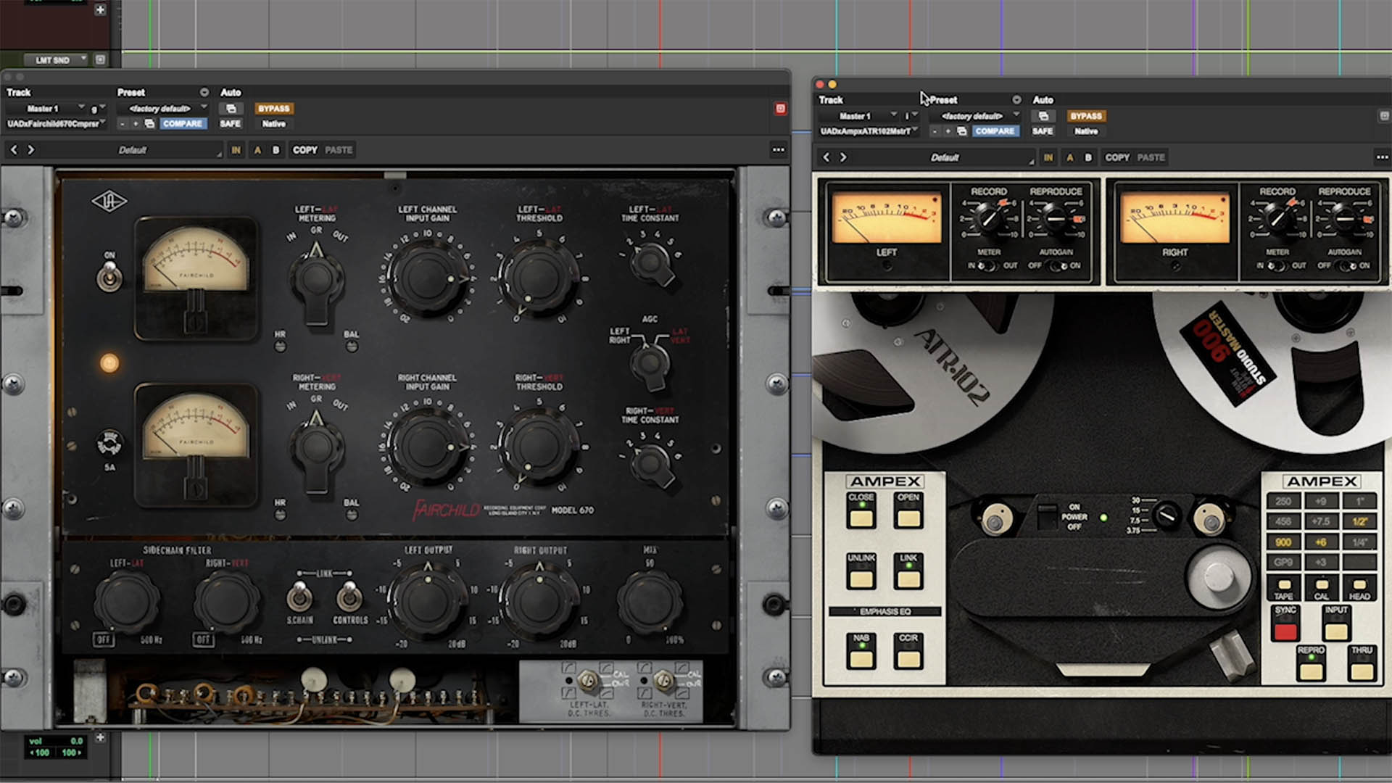Toggle the Fairchild CONTROLS link switch
This screenshot has height=783, width=1392.
tap(349, 597)
